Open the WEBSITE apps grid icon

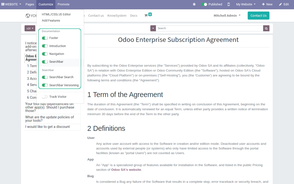click(3, 4)
